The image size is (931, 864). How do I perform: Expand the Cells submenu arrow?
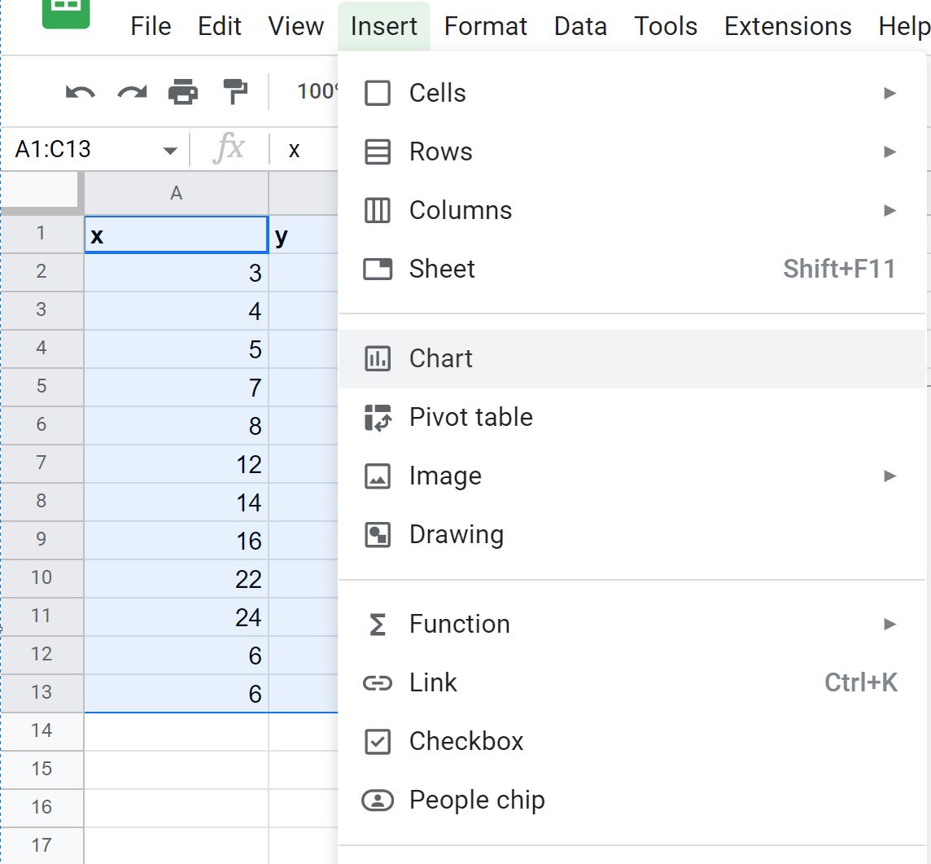889,93
